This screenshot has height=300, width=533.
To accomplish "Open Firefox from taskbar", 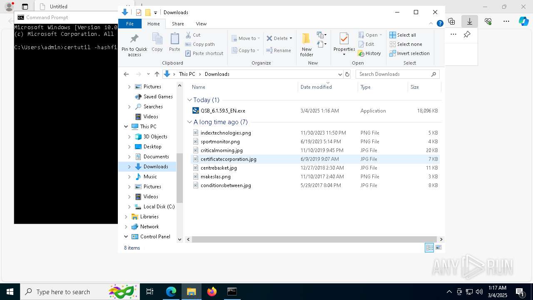I will (x=212, y=292).
